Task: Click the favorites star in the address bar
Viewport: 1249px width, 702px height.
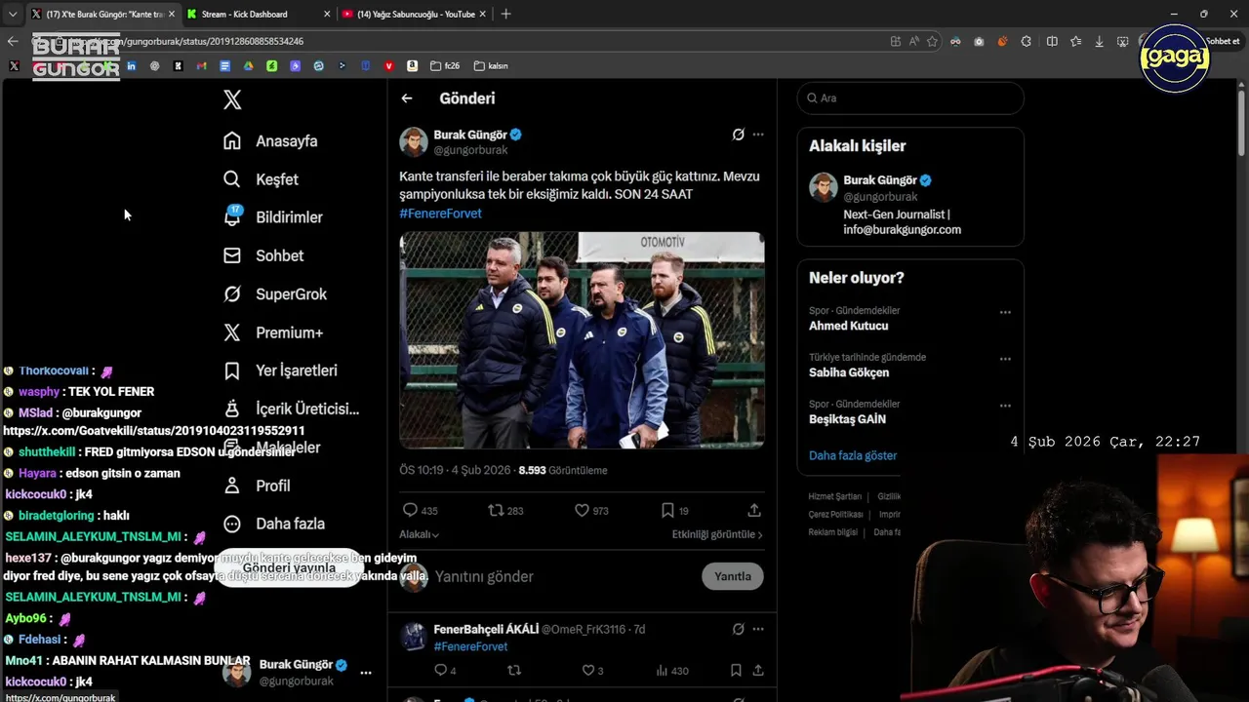Action: 933,41
